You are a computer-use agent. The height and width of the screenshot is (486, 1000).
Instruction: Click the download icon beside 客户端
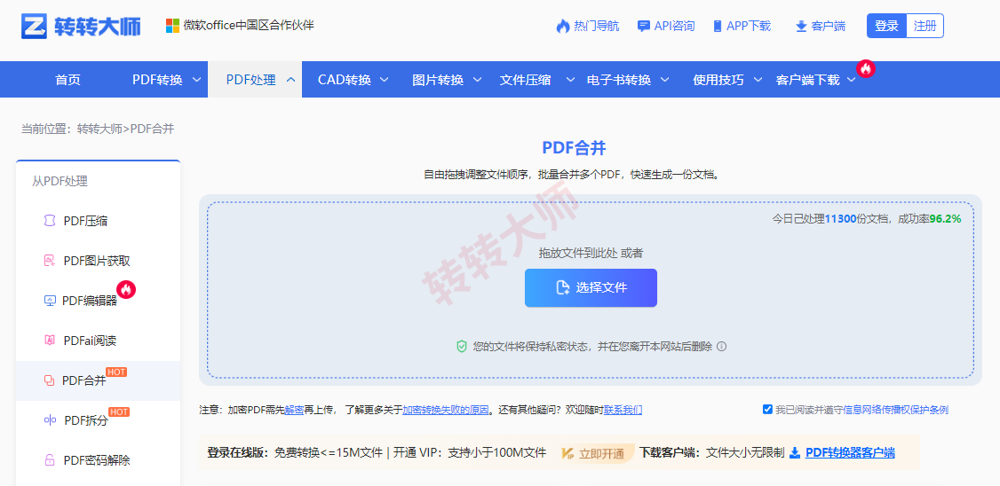coord(801,26)
